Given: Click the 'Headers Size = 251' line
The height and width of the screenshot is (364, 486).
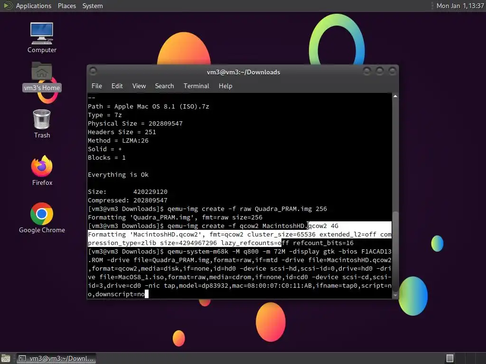Looking at the screenshot, I should [x=122, y=132].
